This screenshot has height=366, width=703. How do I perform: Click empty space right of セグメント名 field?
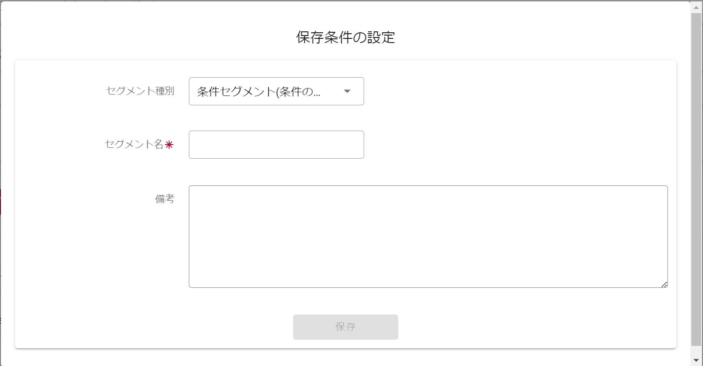click(514, 145)
